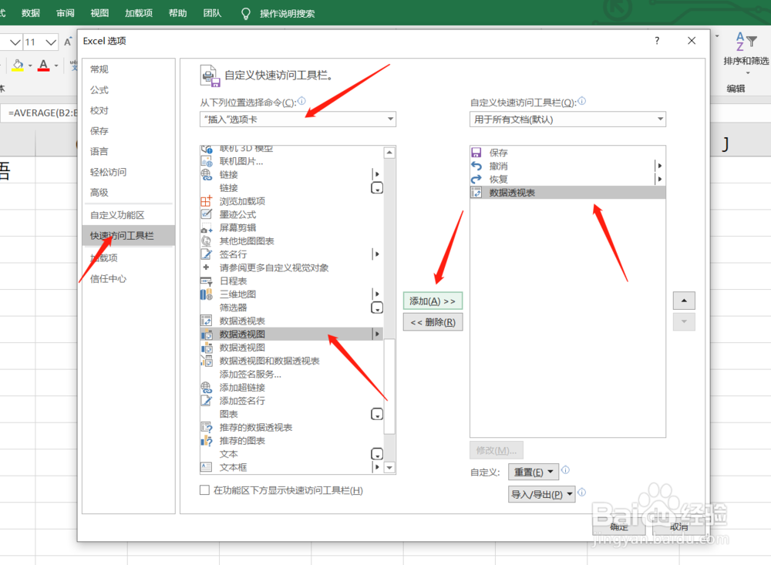Open the 团队 ribbon tab
The image size is (771, 565).
pyautogui.click(x=213, y=13)
